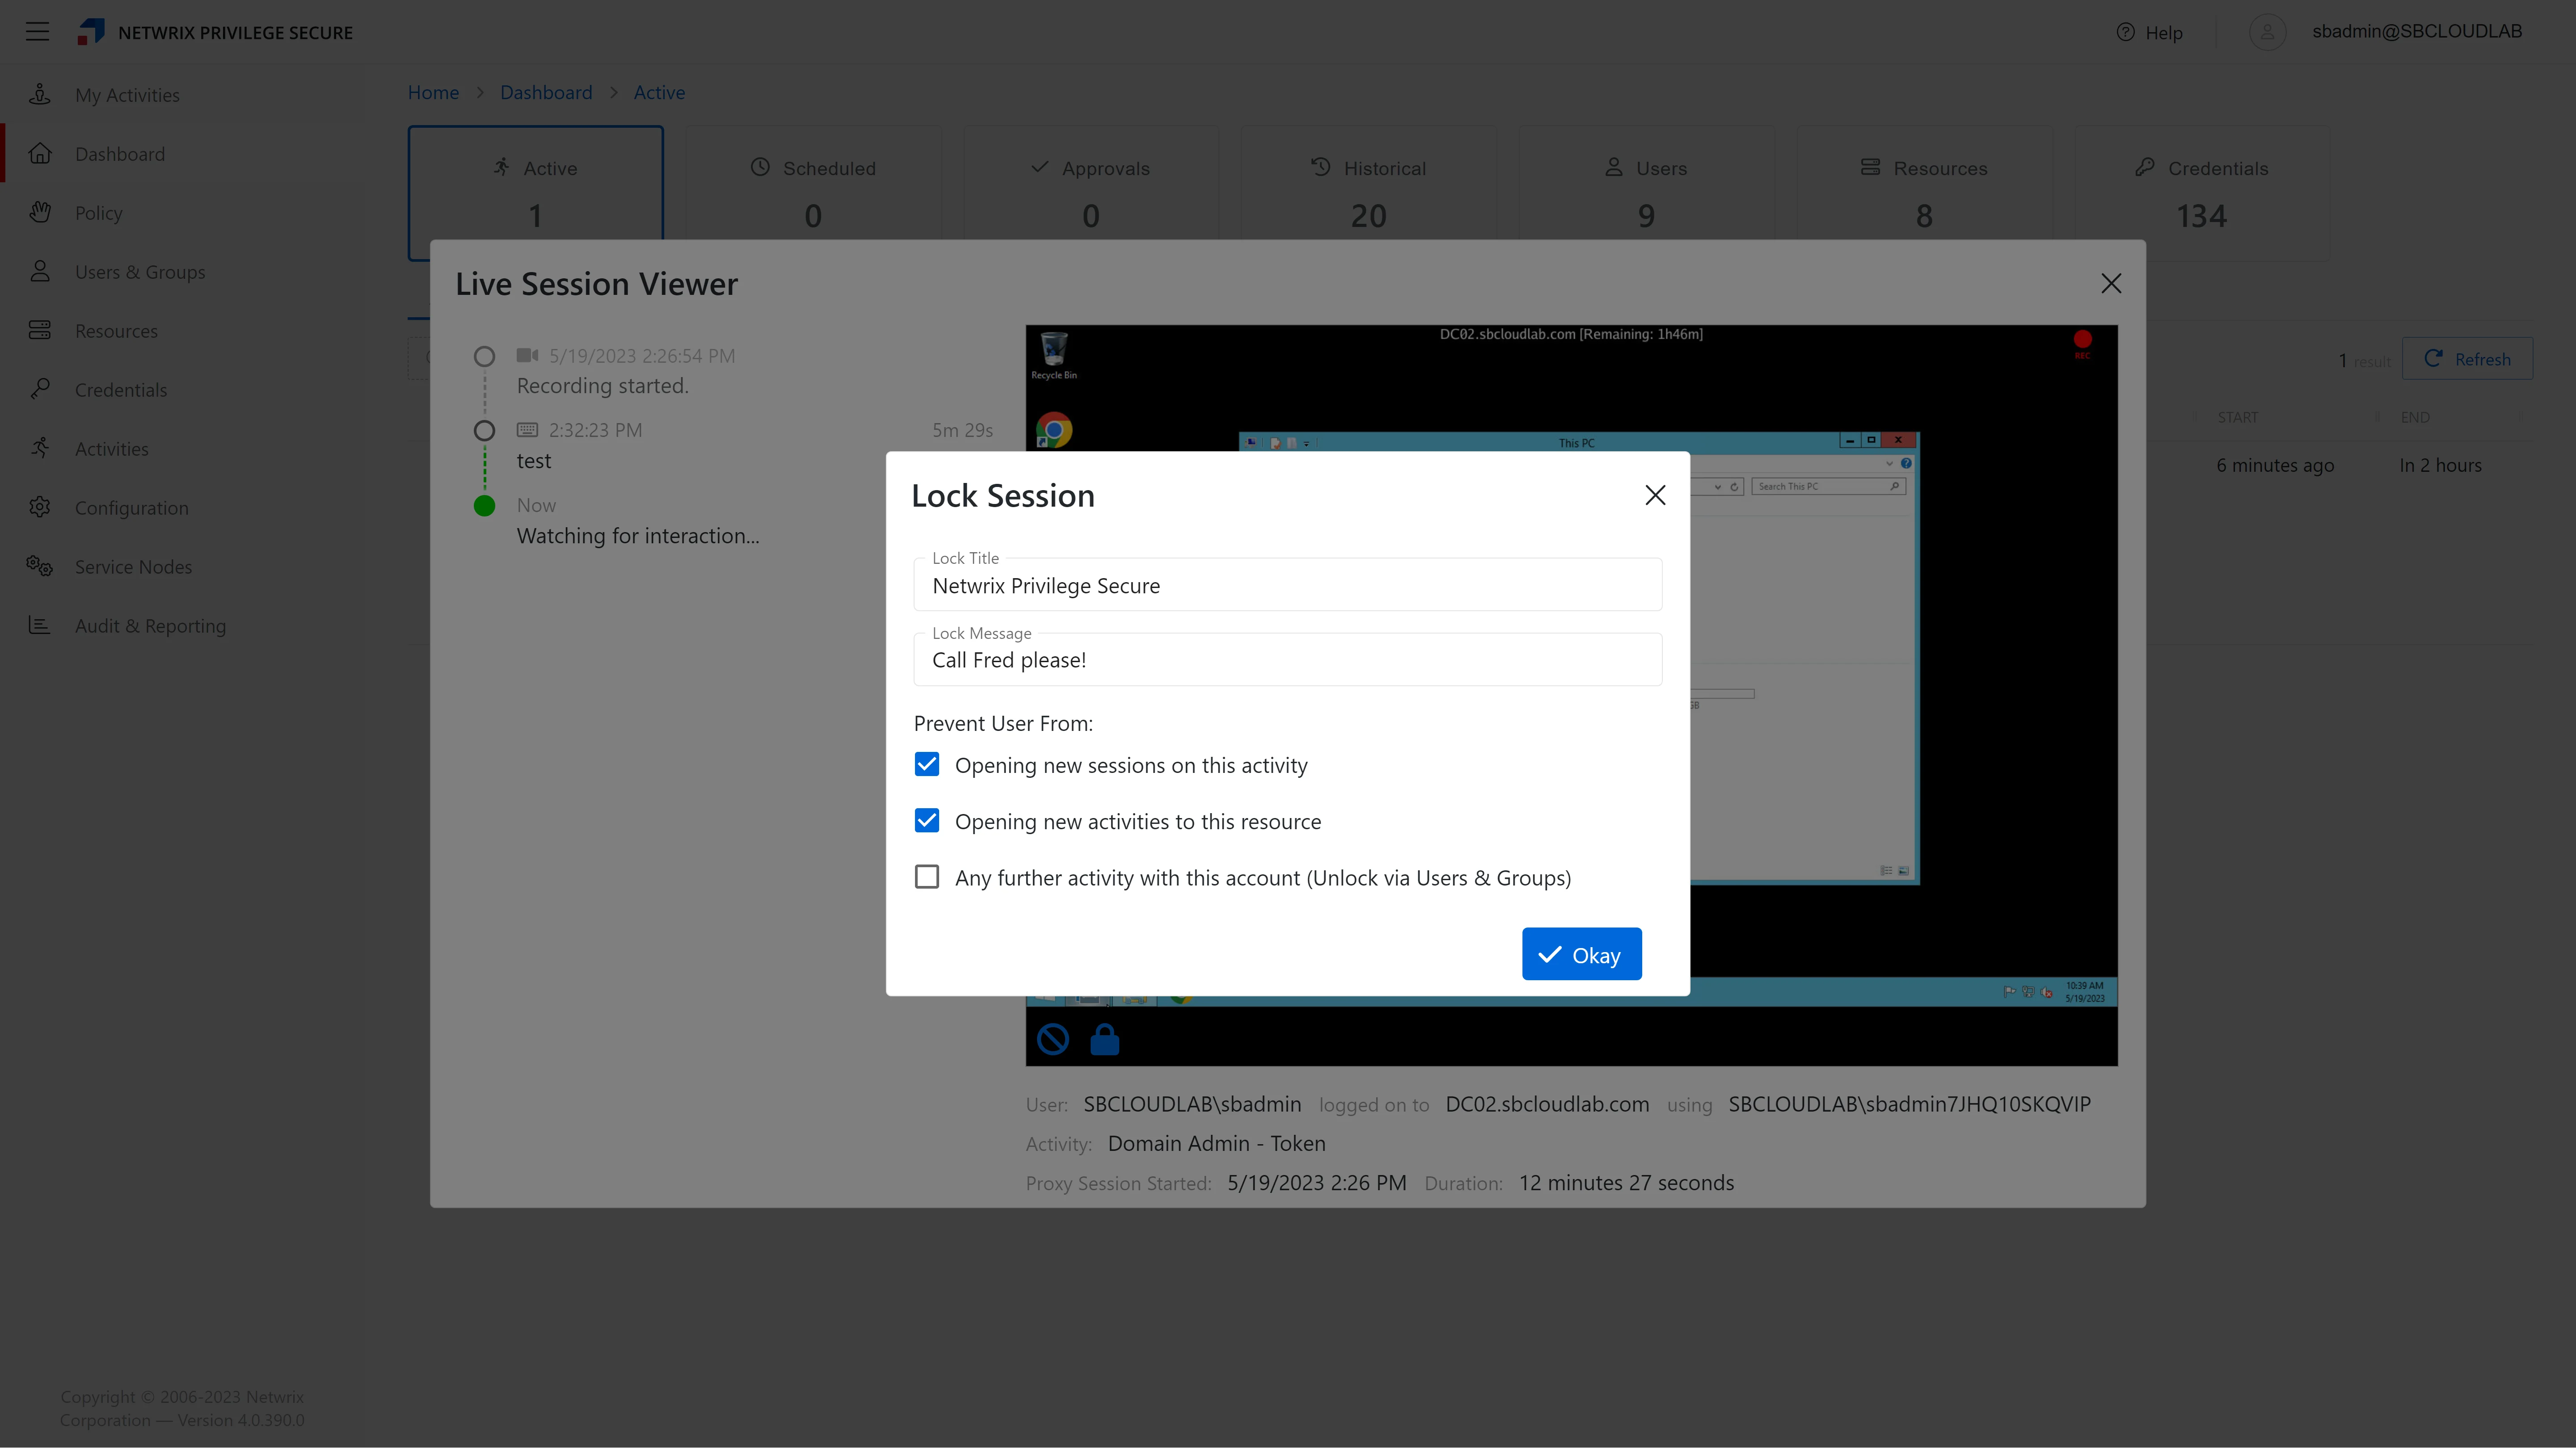Confirm lock with the Okay button
Viewport: 2576px width, 1448px height.
[1581, 954]
